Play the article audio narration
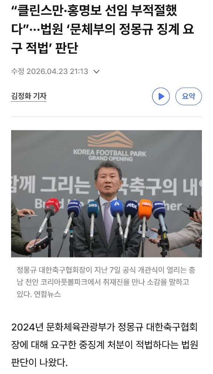 [x=161, y=96]
